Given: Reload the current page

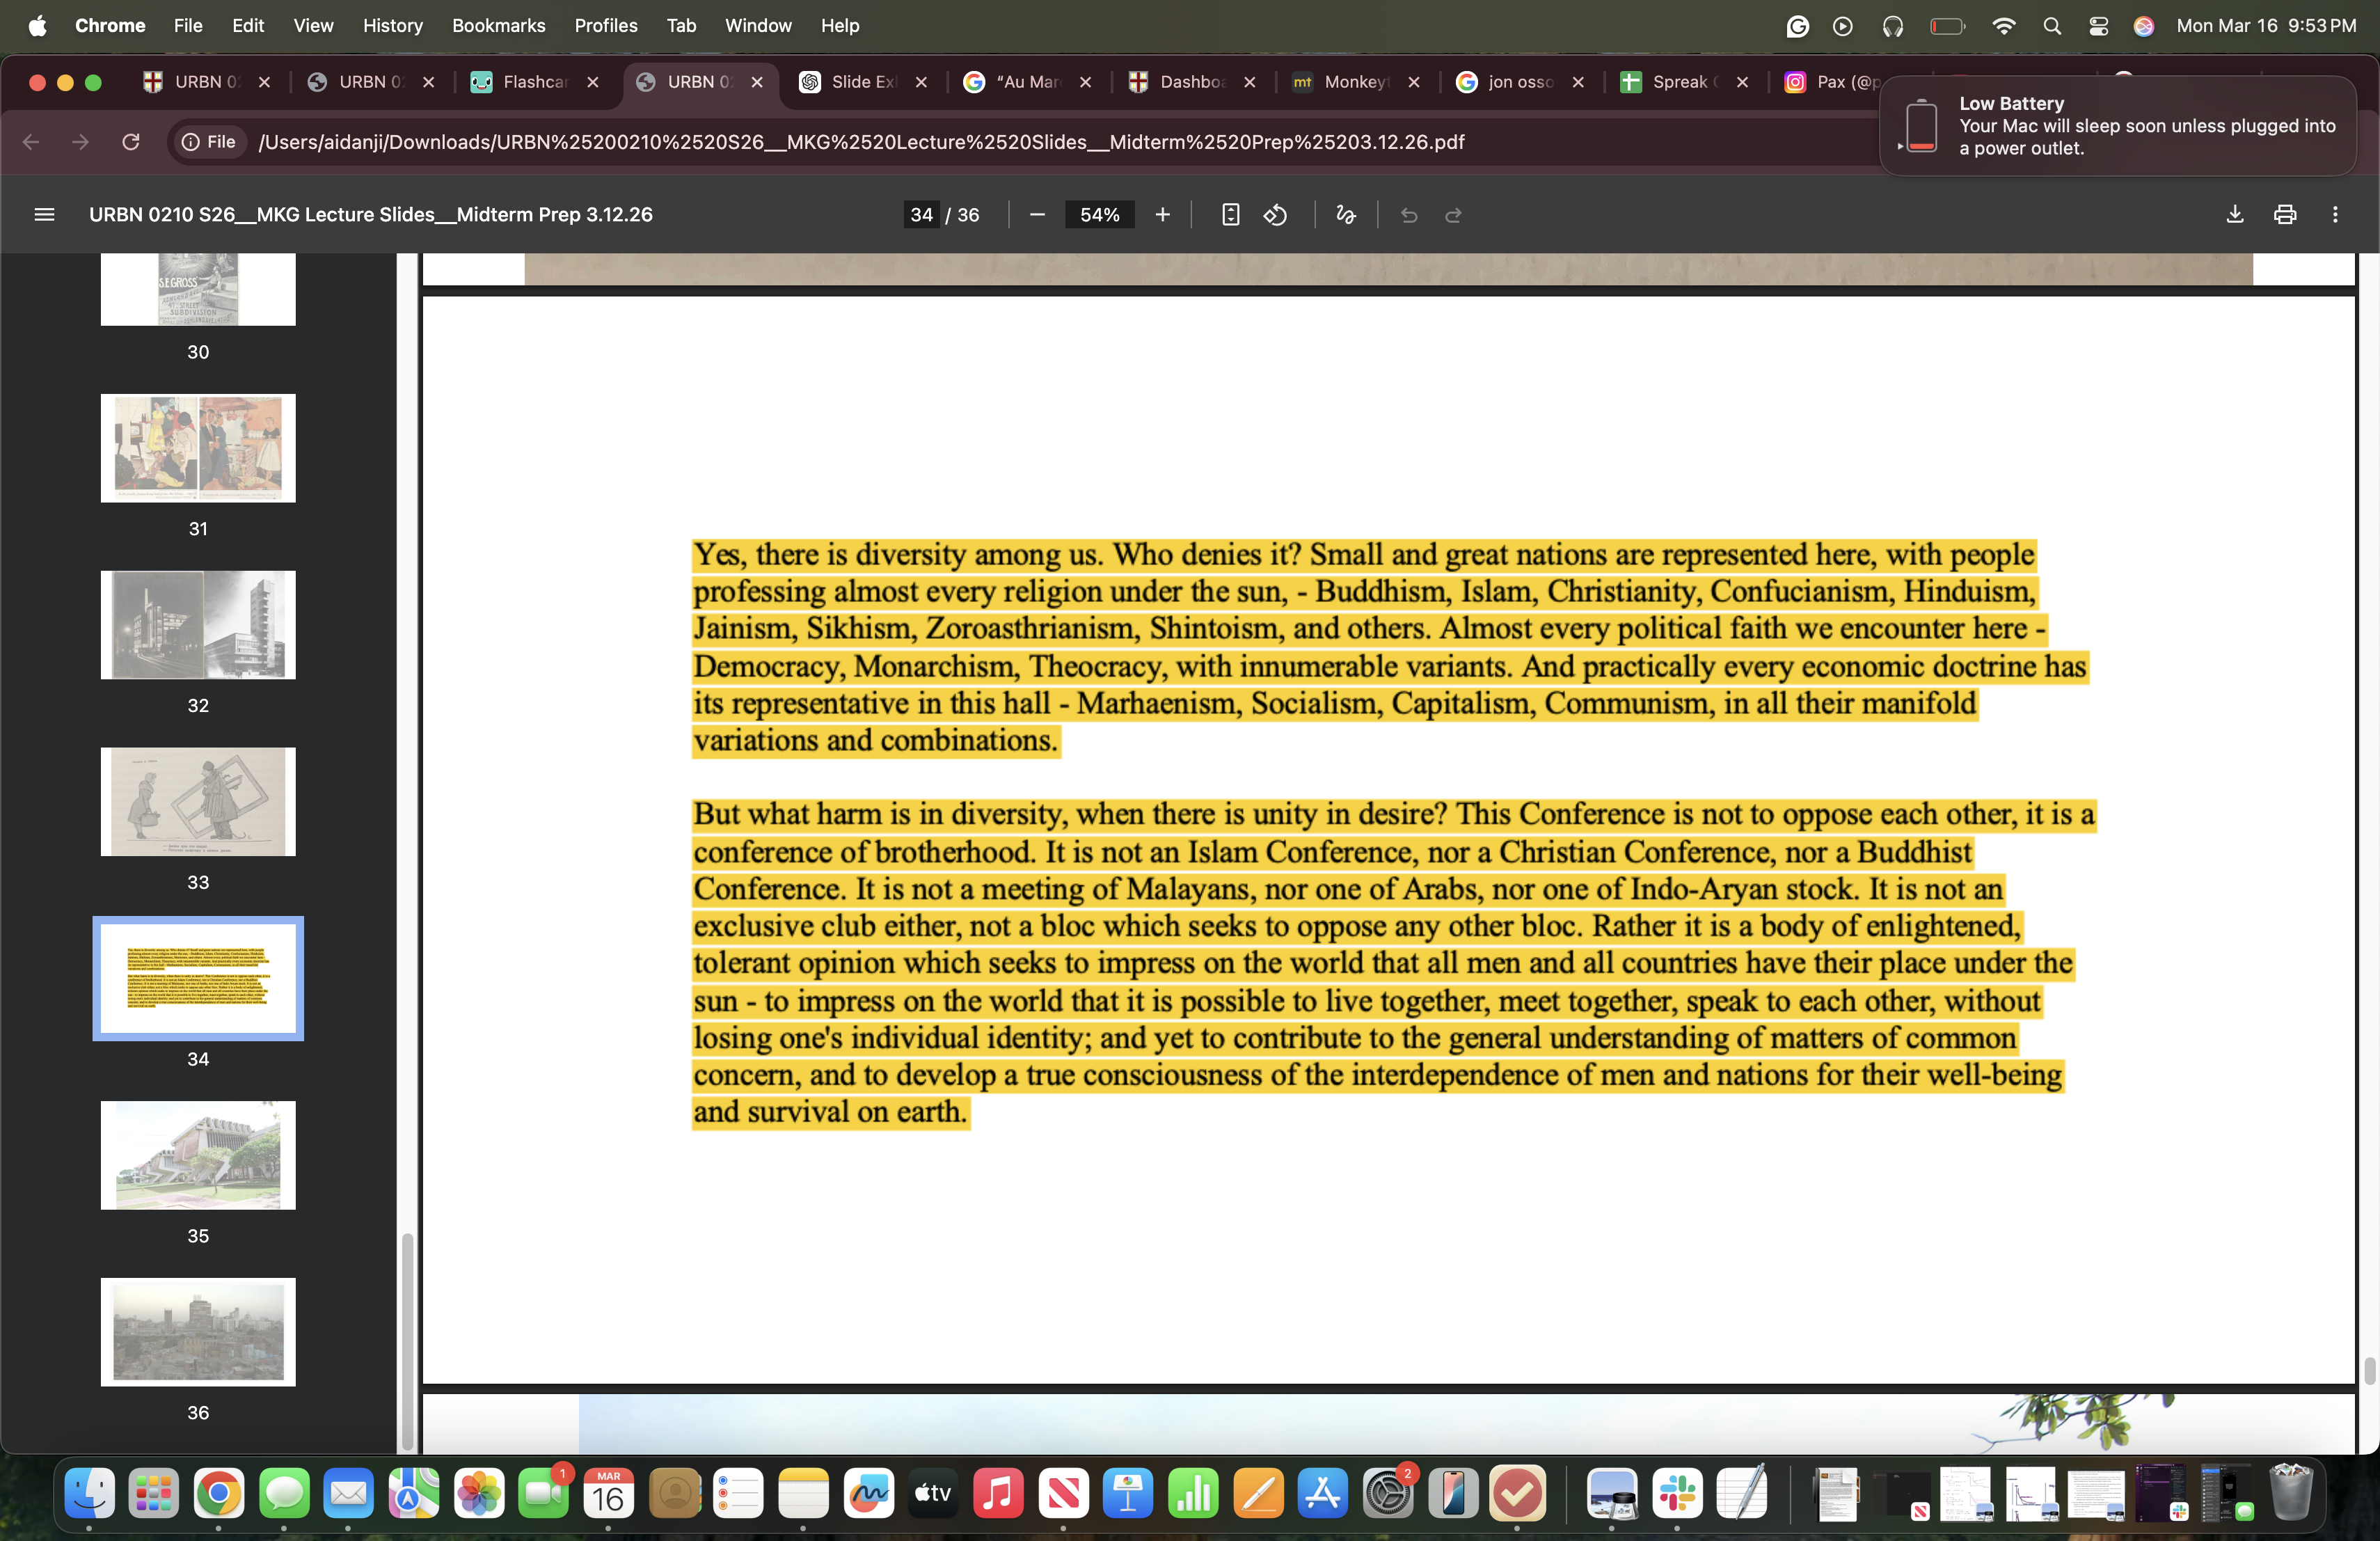Looking at the screenshot, I should coord(131,142).
